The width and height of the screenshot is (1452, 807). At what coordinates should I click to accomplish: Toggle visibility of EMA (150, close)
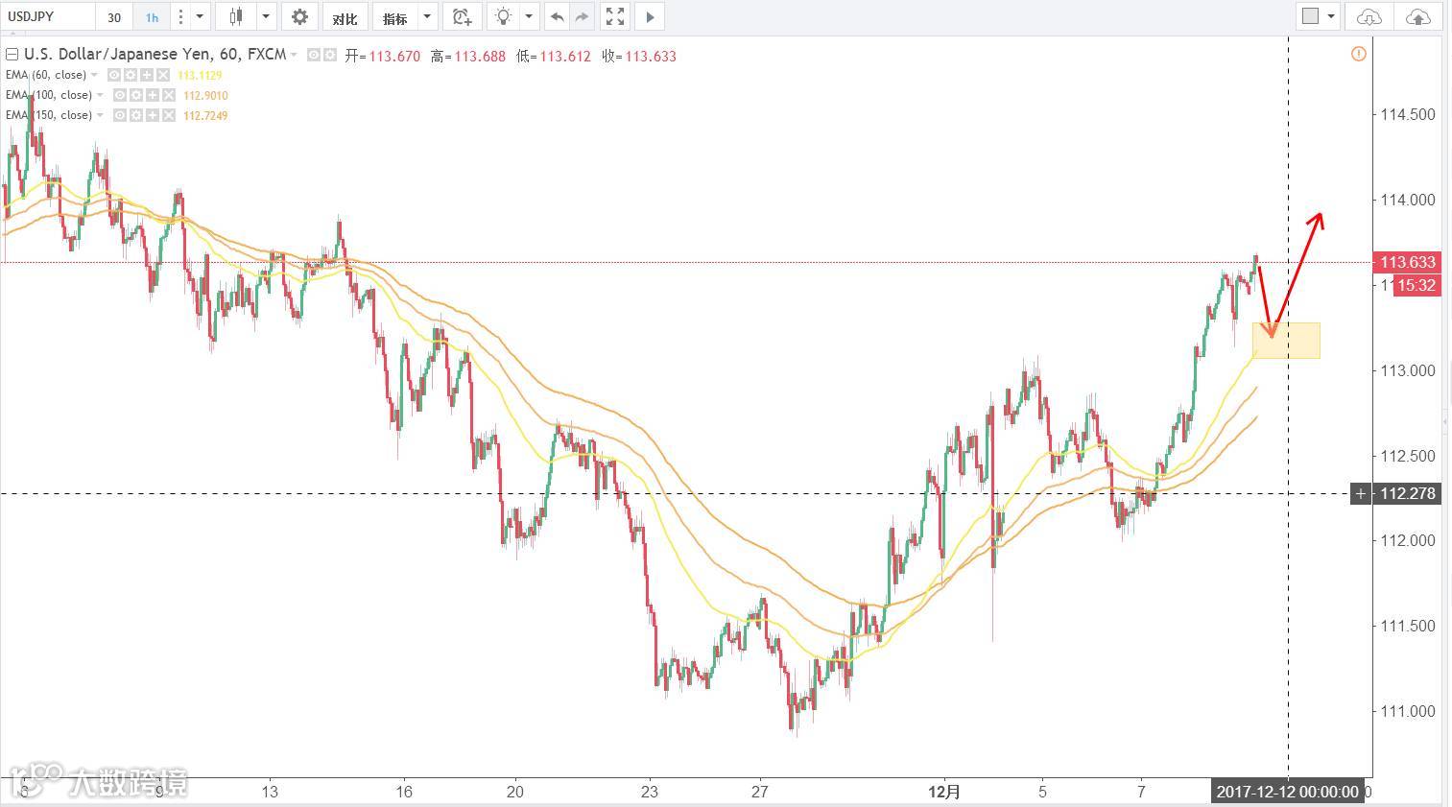pyautogui.click(x=120, y=115)
